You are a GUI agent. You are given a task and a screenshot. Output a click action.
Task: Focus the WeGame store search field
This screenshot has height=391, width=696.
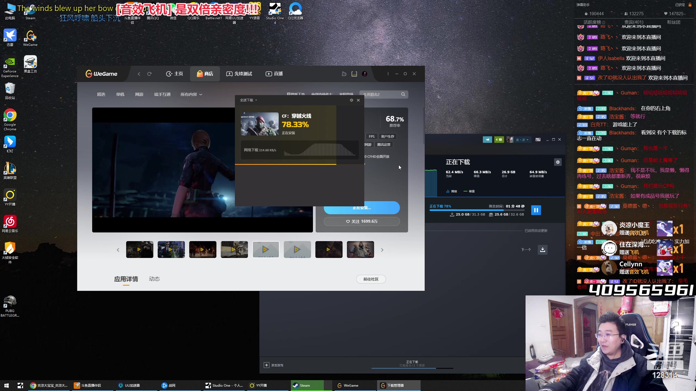tap(384, 94)
